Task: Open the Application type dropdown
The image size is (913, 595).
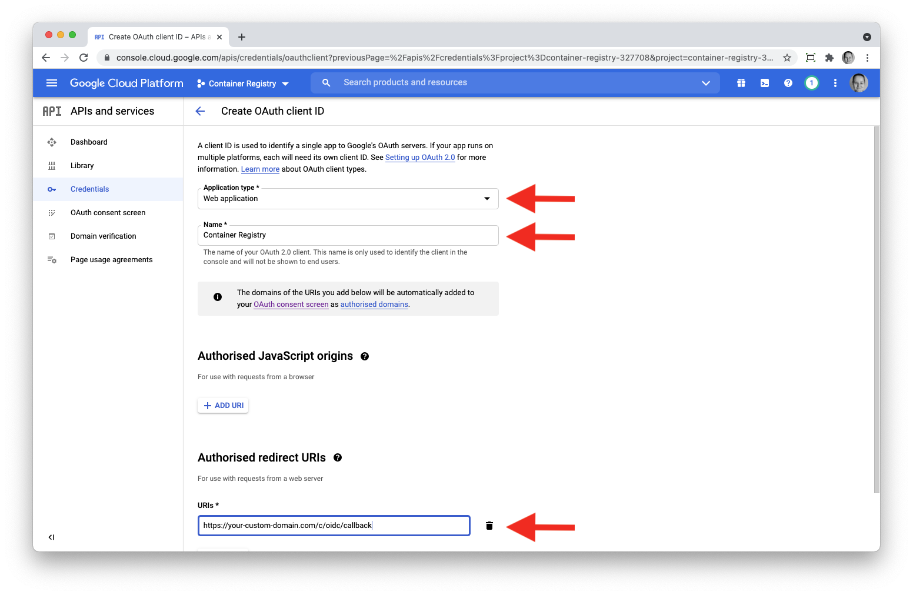Action: pos(348,199)
